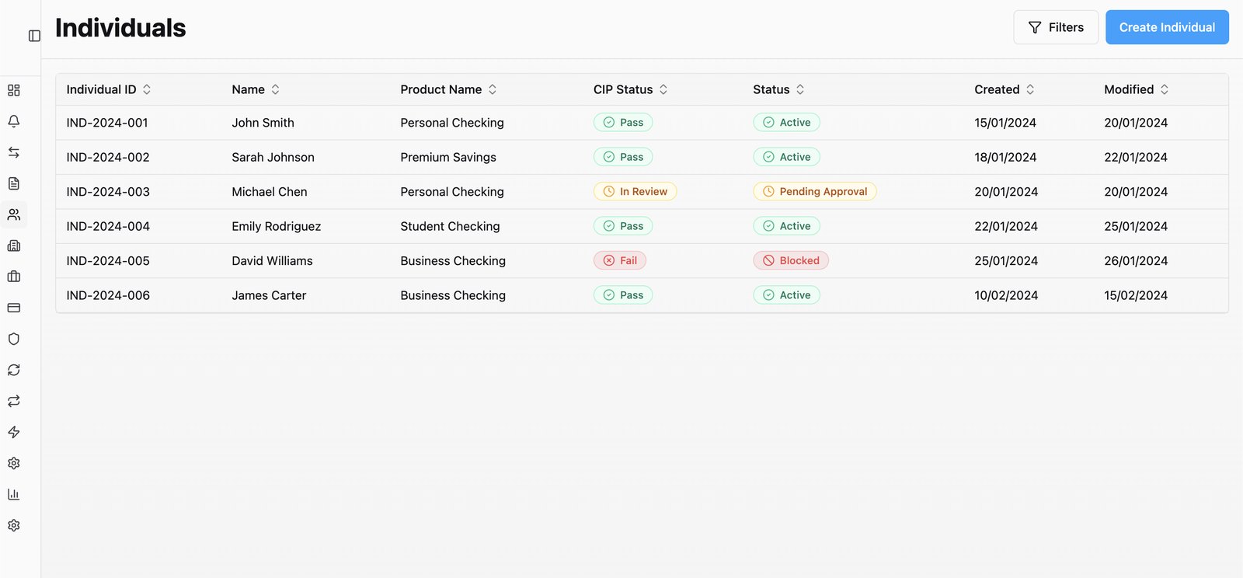Click Personal Checking in John Smith row
The image size is (1243, 578).
click(452, 123)
